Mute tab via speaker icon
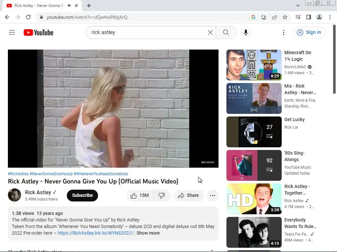 click(69, 6)
